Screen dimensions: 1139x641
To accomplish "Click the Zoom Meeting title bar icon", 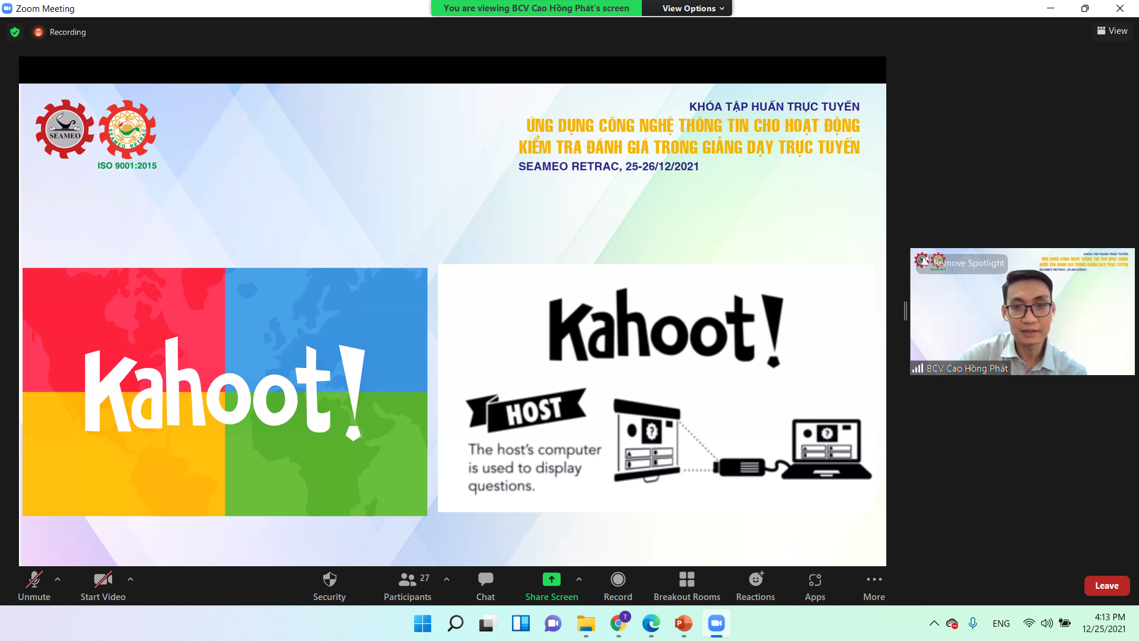I will 7,8.
